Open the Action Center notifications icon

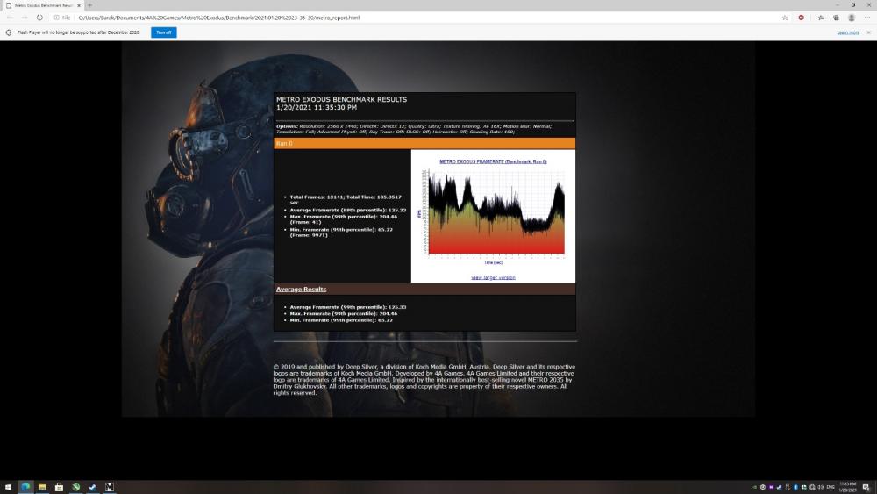866,487
